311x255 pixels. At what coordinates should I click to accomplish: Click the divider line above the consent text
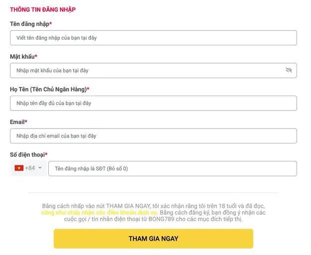click(153, 193)
